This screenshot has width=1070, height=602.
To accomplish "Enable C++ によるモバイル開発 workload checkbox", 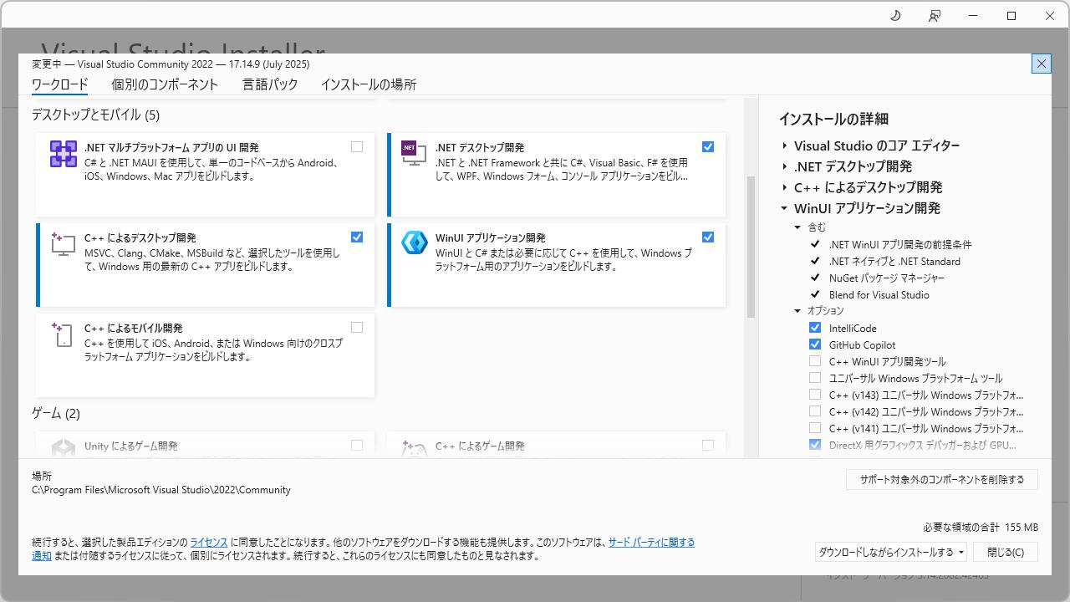I will click(x=357, y=328).
